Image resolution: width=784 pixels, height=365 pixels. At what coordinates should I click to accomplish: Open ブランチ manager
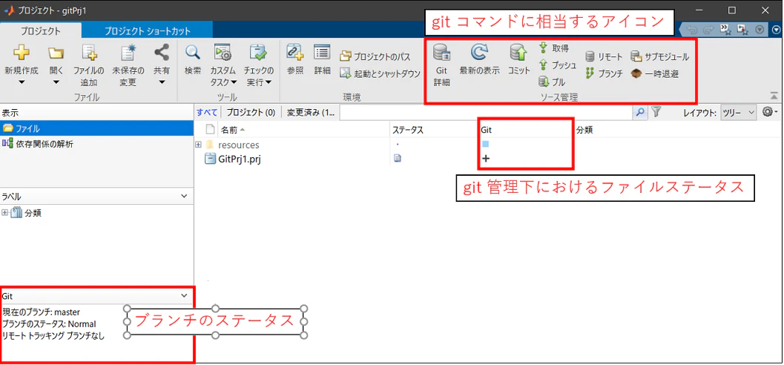coord(604,73)
